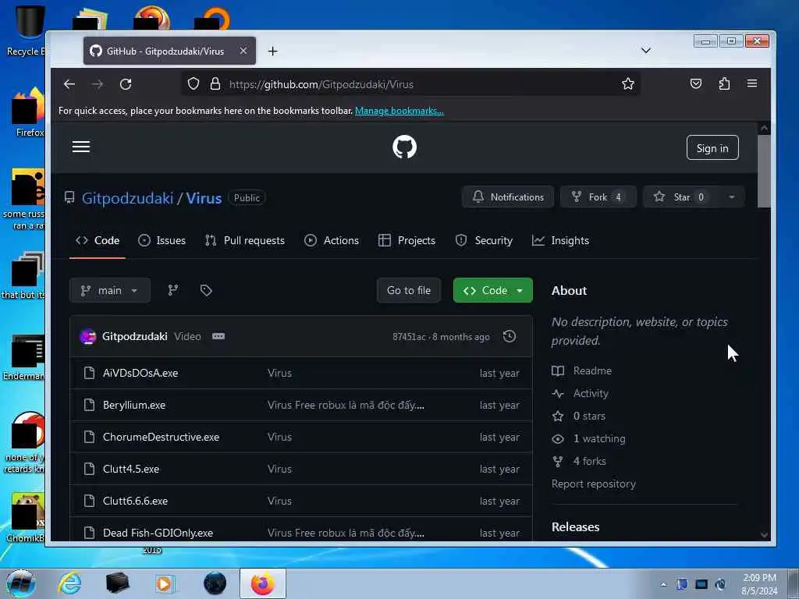Launch Internet Explorer from taskbar

point(69,583)
